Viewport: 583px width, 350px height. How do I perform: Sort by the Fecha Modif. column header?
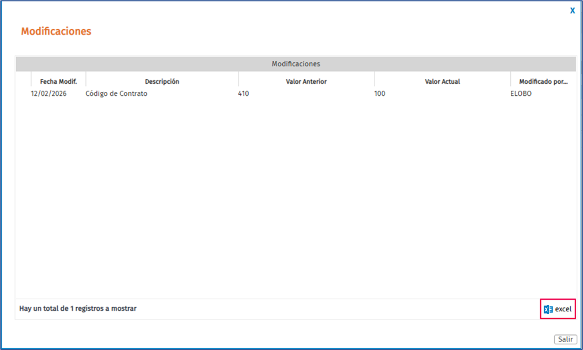point(58,81)
